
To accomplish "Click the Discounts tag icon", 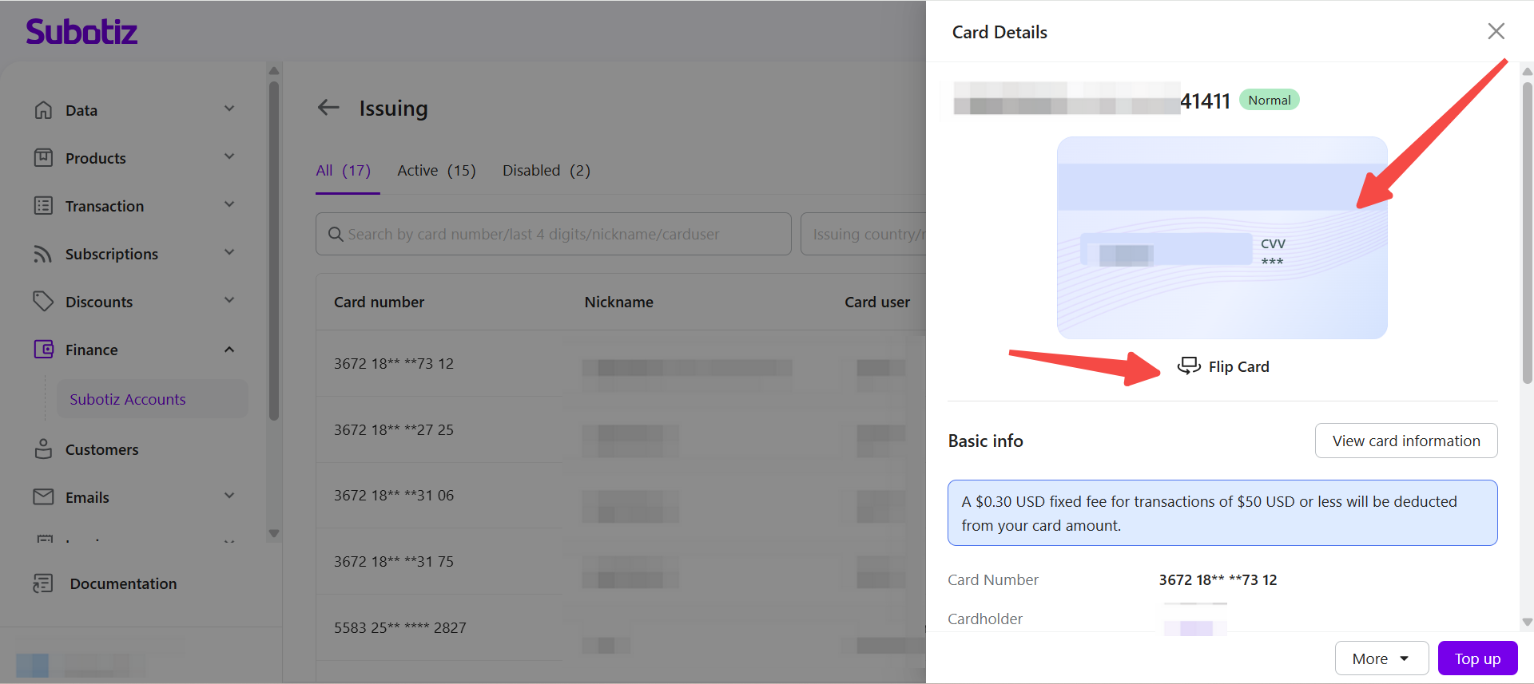I will click(x=43, y=302).
